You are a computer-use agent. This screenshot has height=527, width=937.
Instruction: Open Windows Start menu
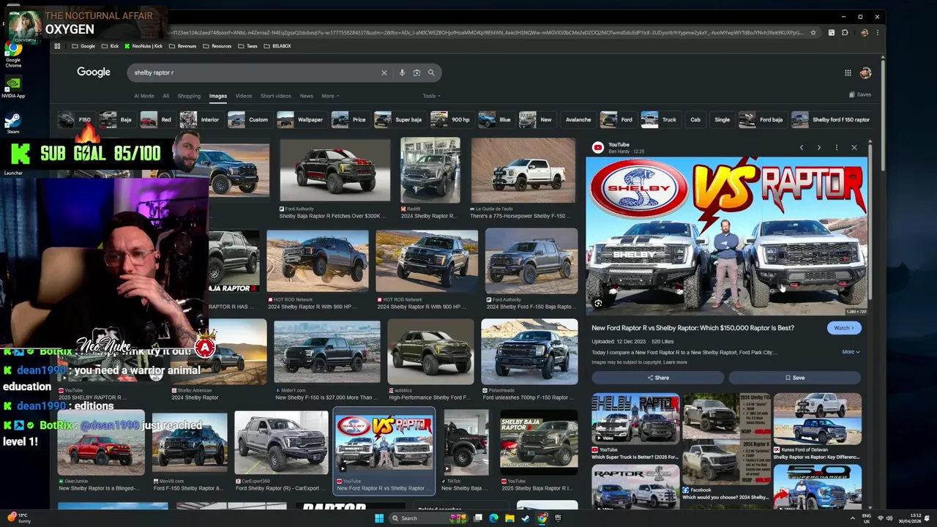pyautogui.click(x=379, y=518)
